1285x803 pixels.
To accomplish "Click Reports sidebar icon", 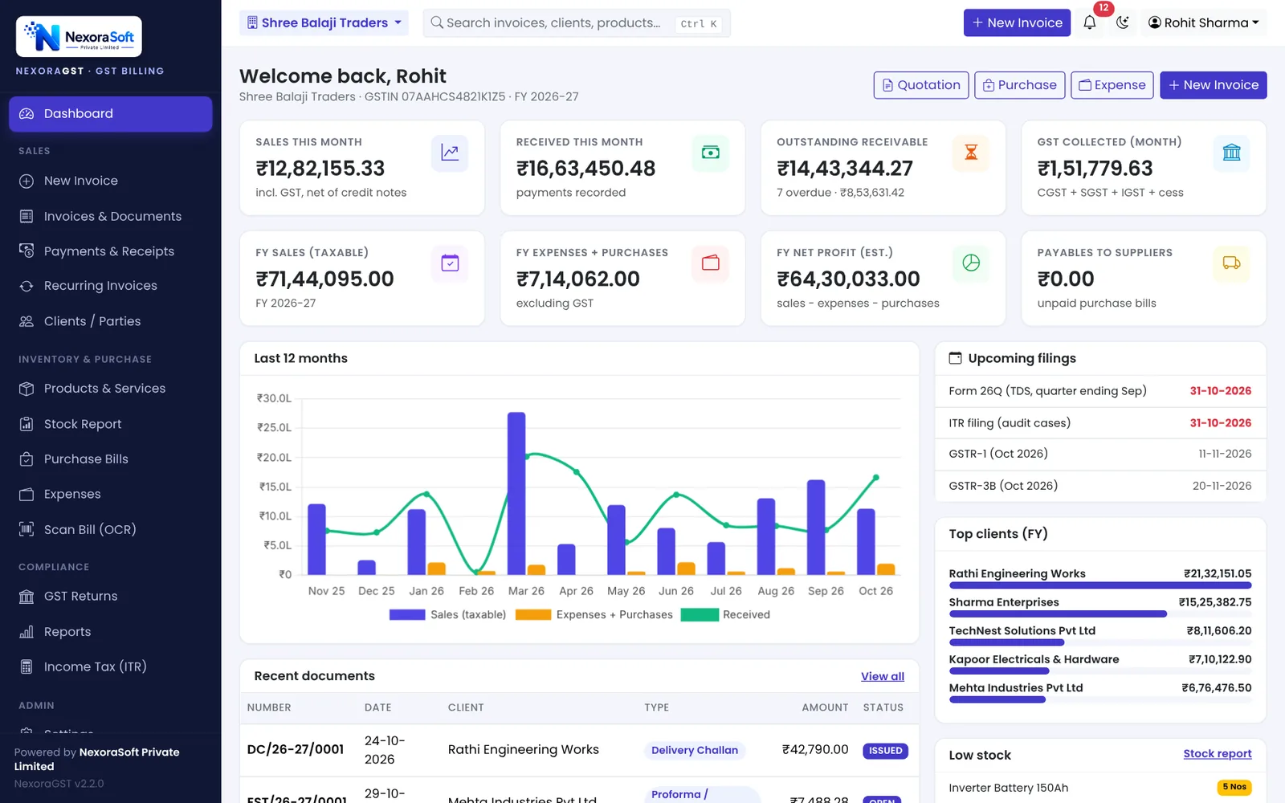I will click(27, 632).
